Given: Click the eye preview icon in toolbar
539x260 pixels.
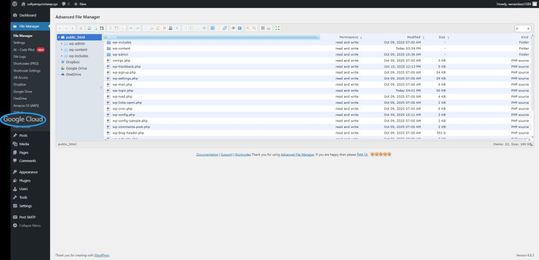Looking at the screenshot, I should click(x=234, y=28).
